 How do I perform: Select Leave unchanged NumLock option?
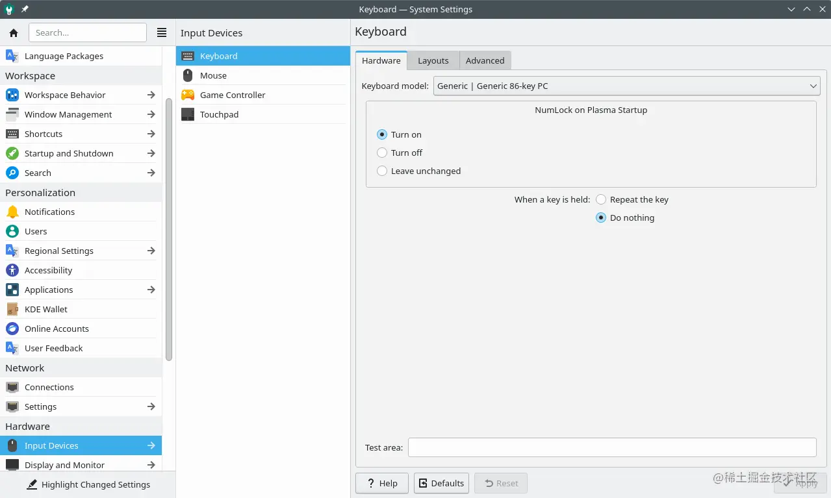coord(382,171)
